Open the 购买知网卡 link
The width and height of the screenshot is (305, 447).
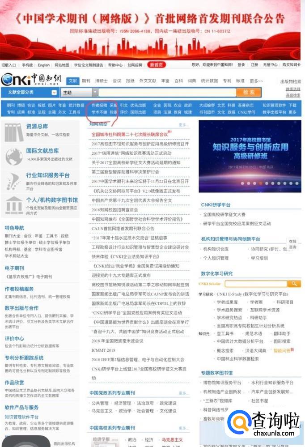(291, 65)
